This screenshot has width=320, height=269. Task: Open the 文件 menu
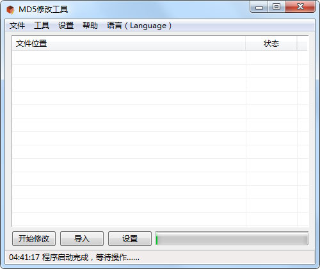coord(17,26)
